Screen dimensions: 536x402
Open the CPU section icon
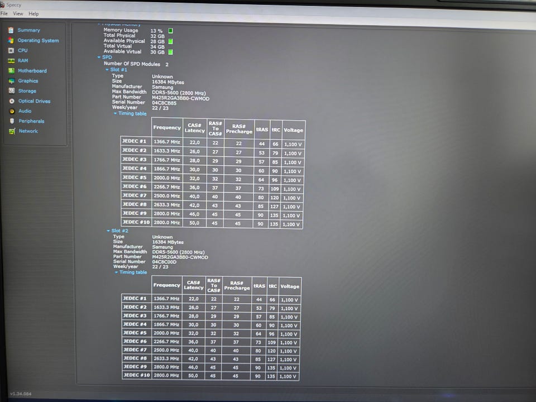[x=11, y=50]
